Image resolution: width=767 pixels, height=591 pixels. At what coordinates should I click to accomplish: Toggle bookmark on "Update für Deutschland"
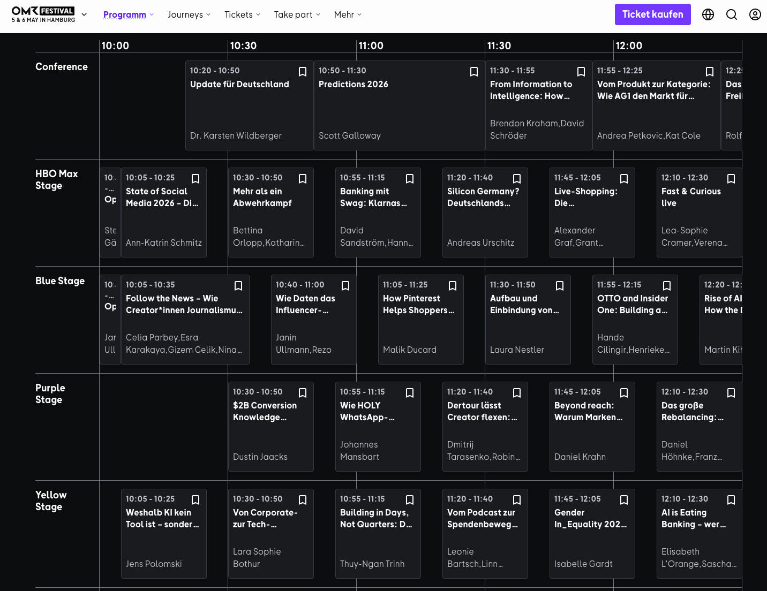303,71
